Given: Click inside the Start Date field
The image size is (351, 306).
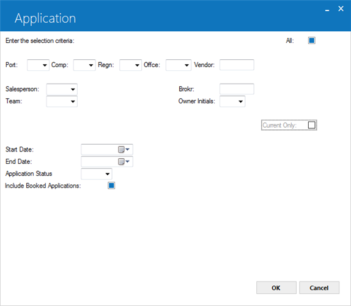Looking at the screenshot, I should point(100,149).
